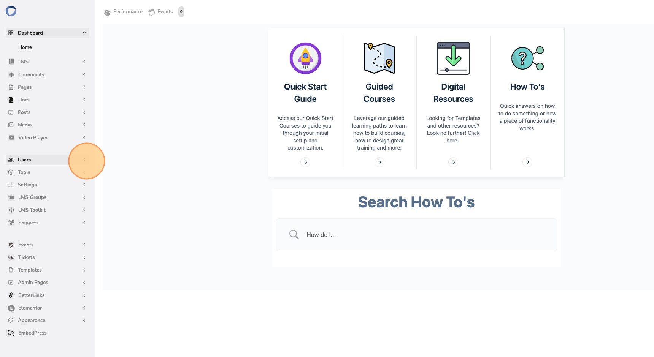Image resolution: width=654 pixels, height=357 pixels.
Task: Expand the LMS submenu arrow
Action: 84,62
